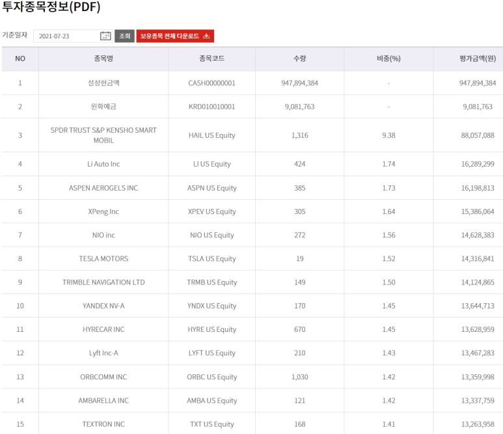Click the 1.74 weight value
Image resolution: width=503 pixels, height=434 pixels.
tap(388, 164)
